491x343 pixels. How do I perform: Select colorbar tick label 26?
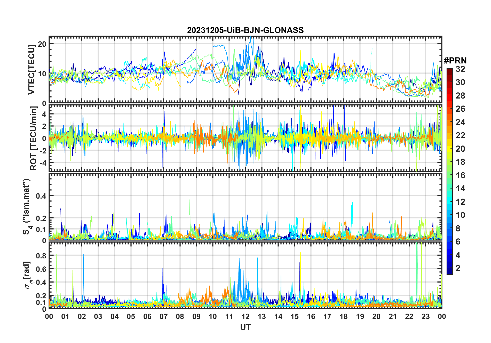pos(460,109)
